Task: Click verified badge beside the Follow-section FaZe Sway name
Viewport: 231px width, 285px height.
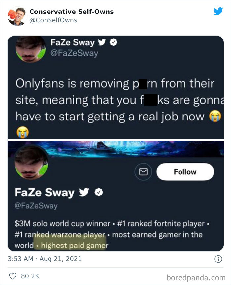Action: click(x=98, y=192)
